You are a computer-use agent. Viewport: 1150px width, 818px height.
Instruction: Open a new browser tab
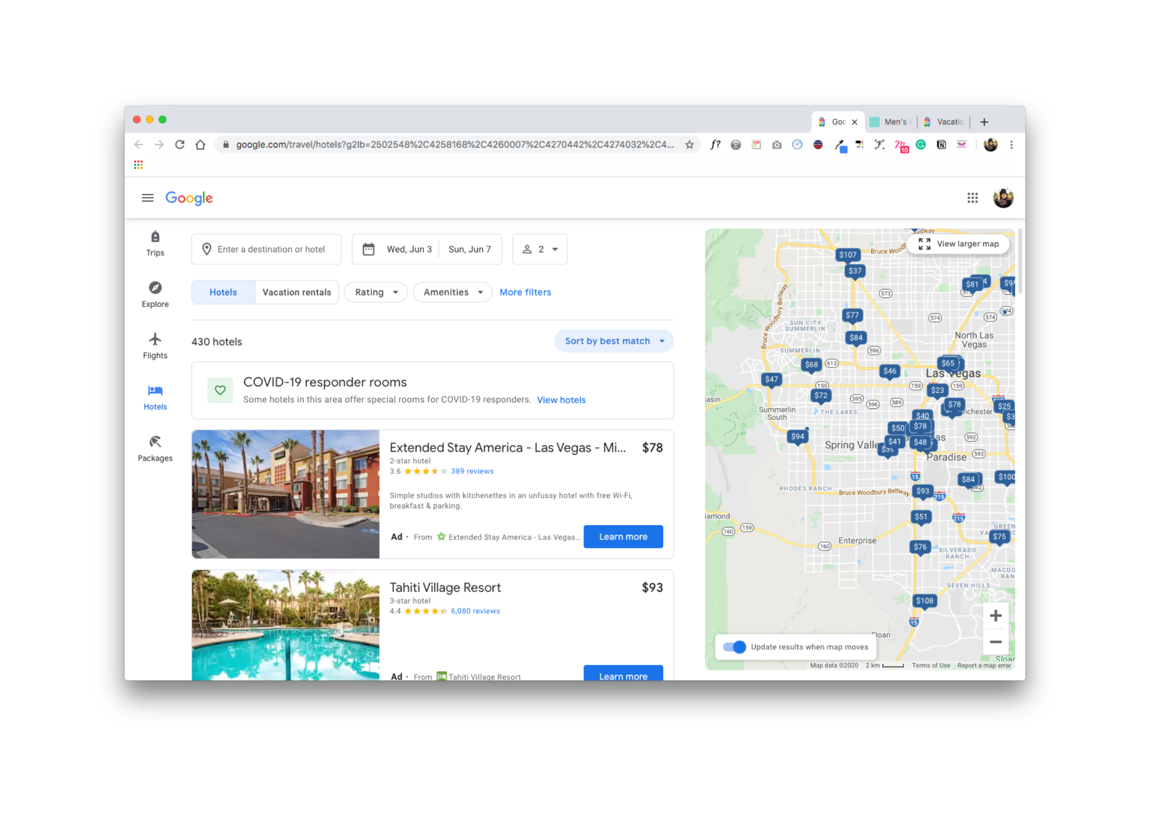point(984,122)
